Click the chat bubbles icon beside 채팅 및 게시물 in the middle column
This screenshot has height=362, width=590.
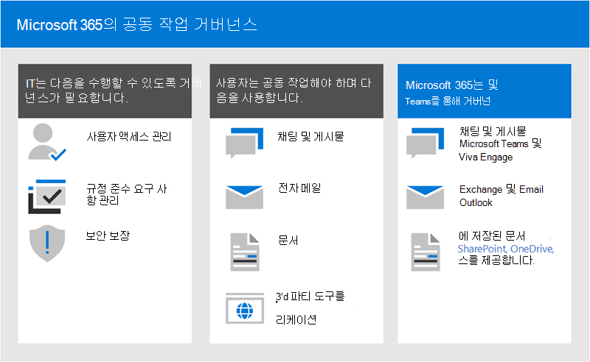244,143
